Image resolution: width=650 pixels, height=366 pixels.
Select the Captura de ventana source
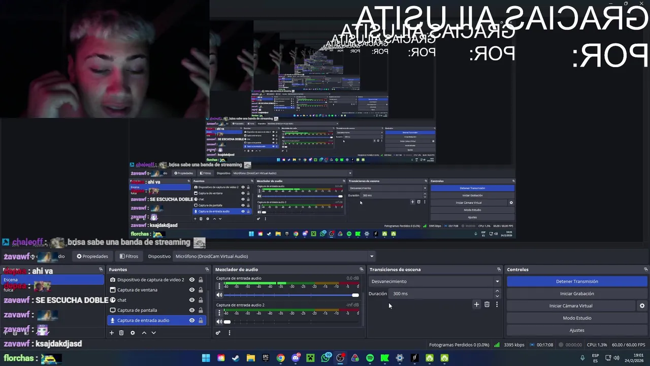click(137, 290)
